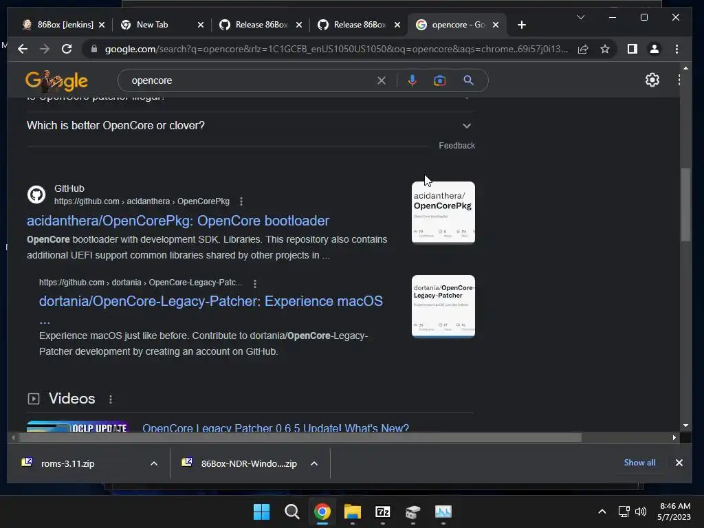Image resolution: width=704 pixels, height=528 pixels.
Task: Close the downloads bar
Action: (x=679, y=463)
